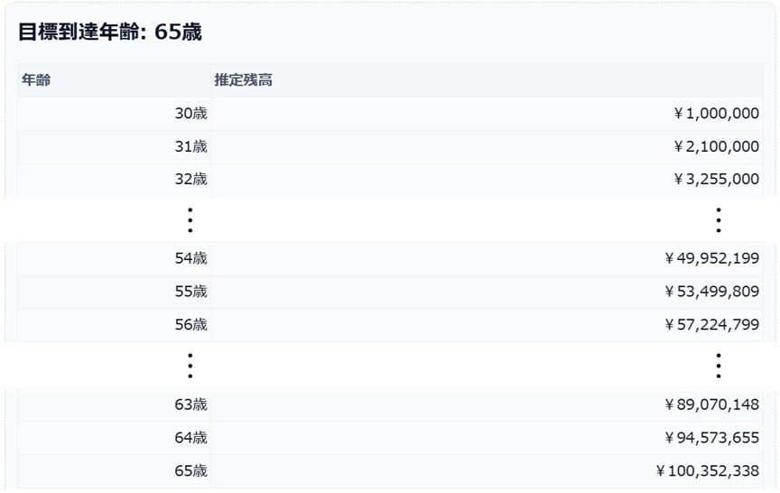This screenshot has width=780, height=493.
Task: Select the ¥94,573,655 balance cell
Action: coord(710,438)
